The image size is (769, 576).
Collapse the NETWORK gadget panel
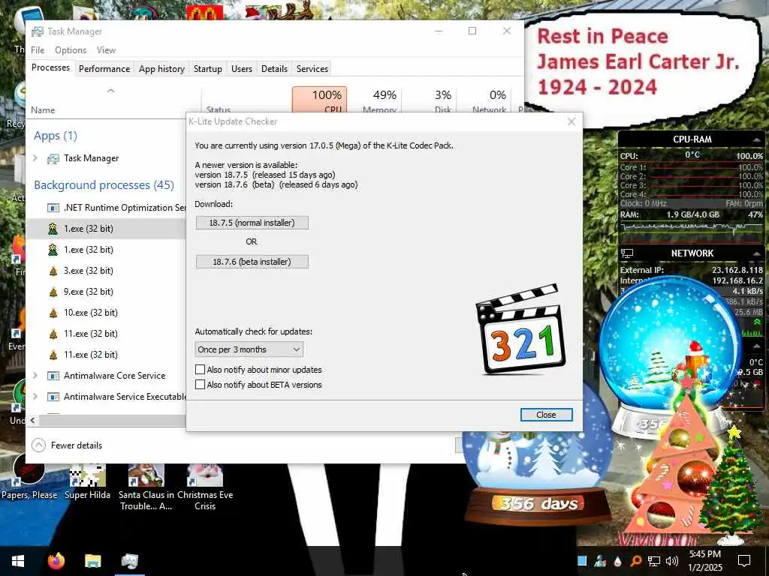(757, 253)
